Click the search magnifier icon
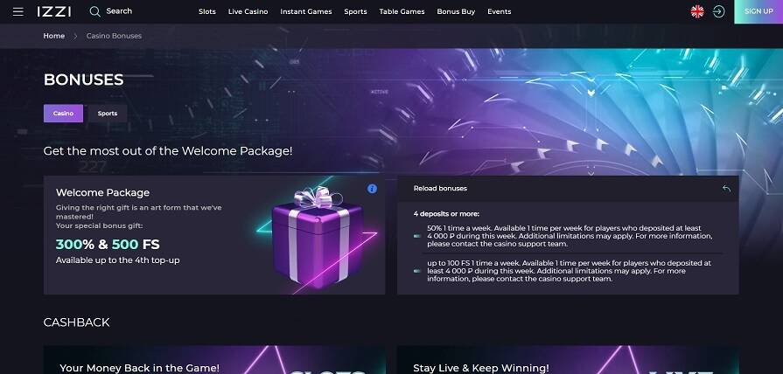 tap(94, 11)
